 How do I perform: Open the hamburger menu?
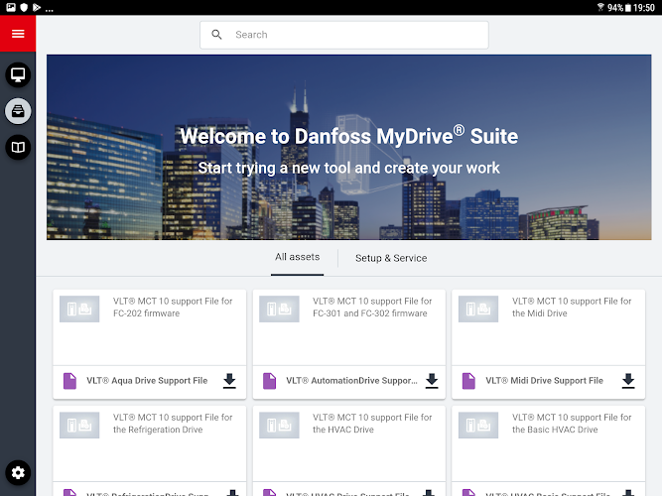[x=18, y=34]
